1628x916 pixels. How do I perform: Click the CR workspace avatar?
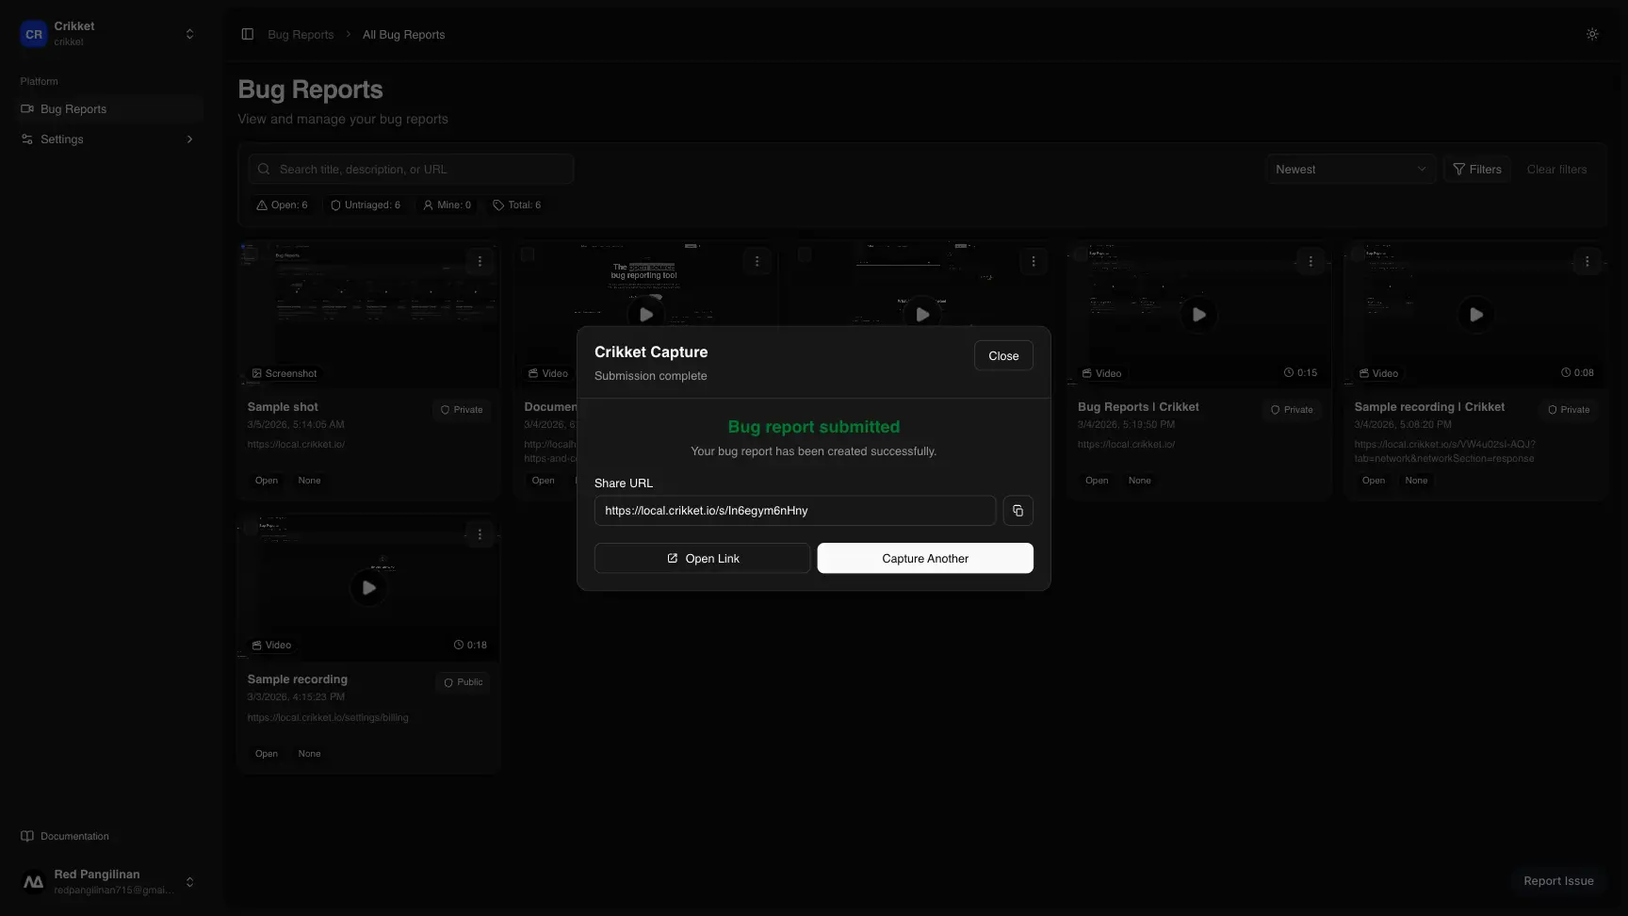[x=34, y=34]
